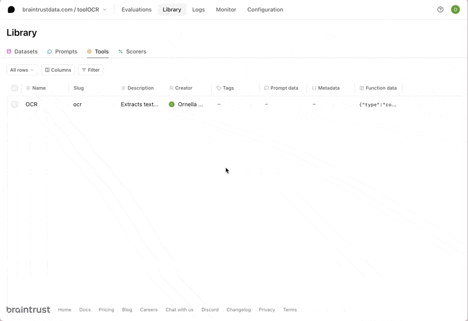The height and width of the screenshot is (321, 468).
Task: Click the Ornella creator avatar in the OCR row
Action: [x=171, y=104]
